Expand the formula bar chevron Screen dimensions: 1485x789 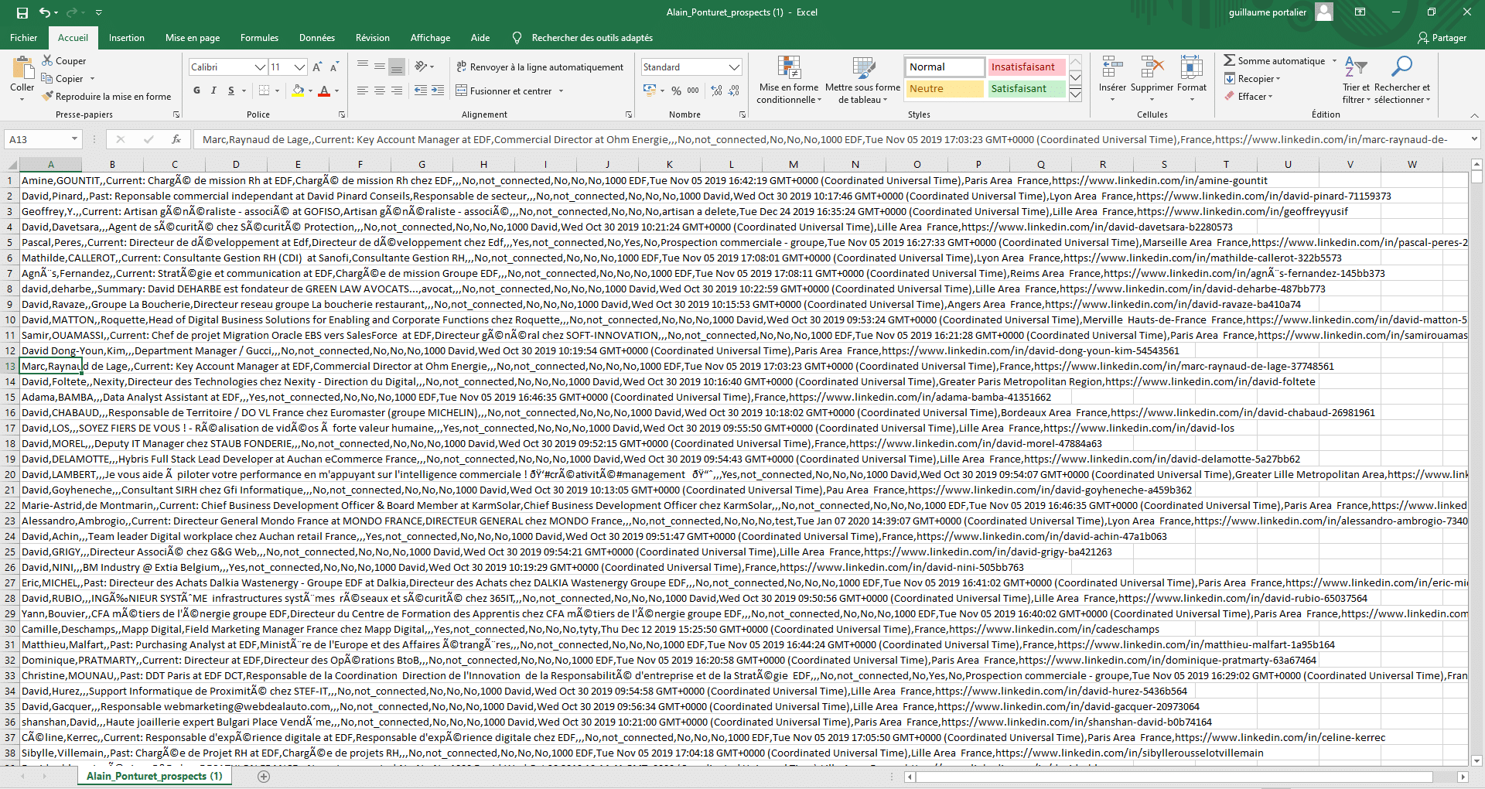click(x=1474, y=139)
